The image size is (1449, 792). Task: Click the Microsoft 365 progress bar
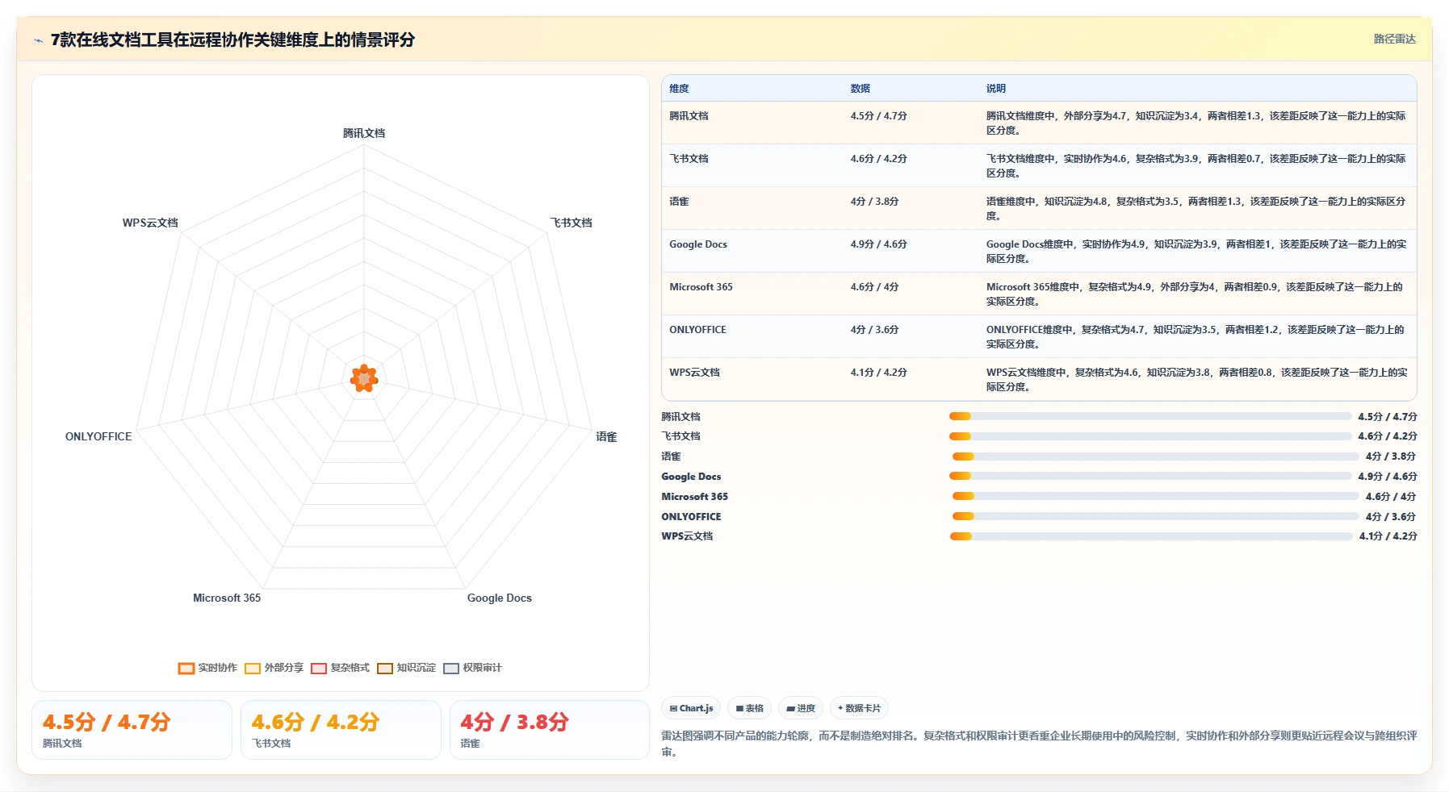(x=1156, y=496)
